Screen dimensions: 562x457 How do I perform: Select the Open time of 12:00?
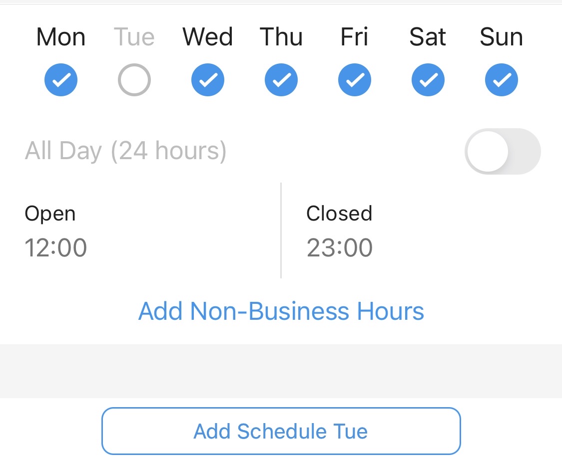(x=56, y=247)
